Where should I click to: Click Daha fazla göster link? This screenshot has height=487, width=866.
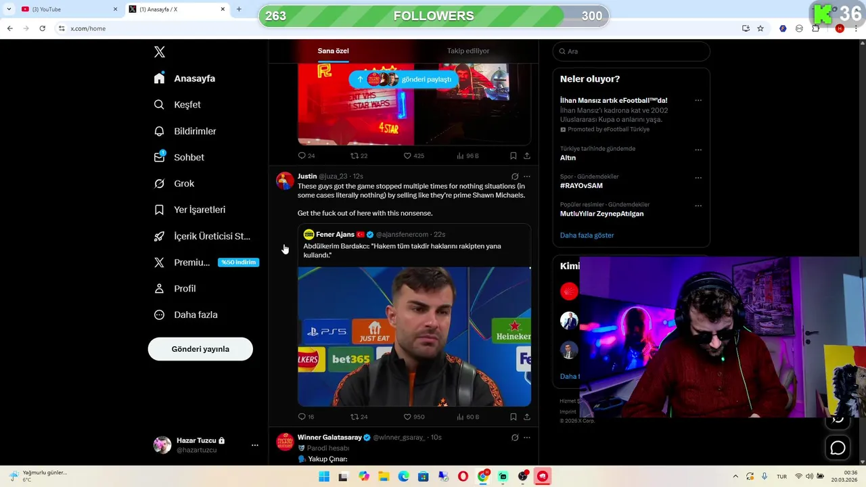(x=587, y=235)
